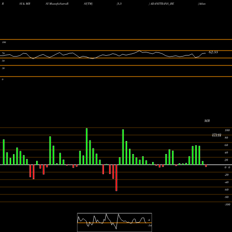The image size is (232, 232).
Task: Click the RSI current value 62.55
Action: pos(213,52)
